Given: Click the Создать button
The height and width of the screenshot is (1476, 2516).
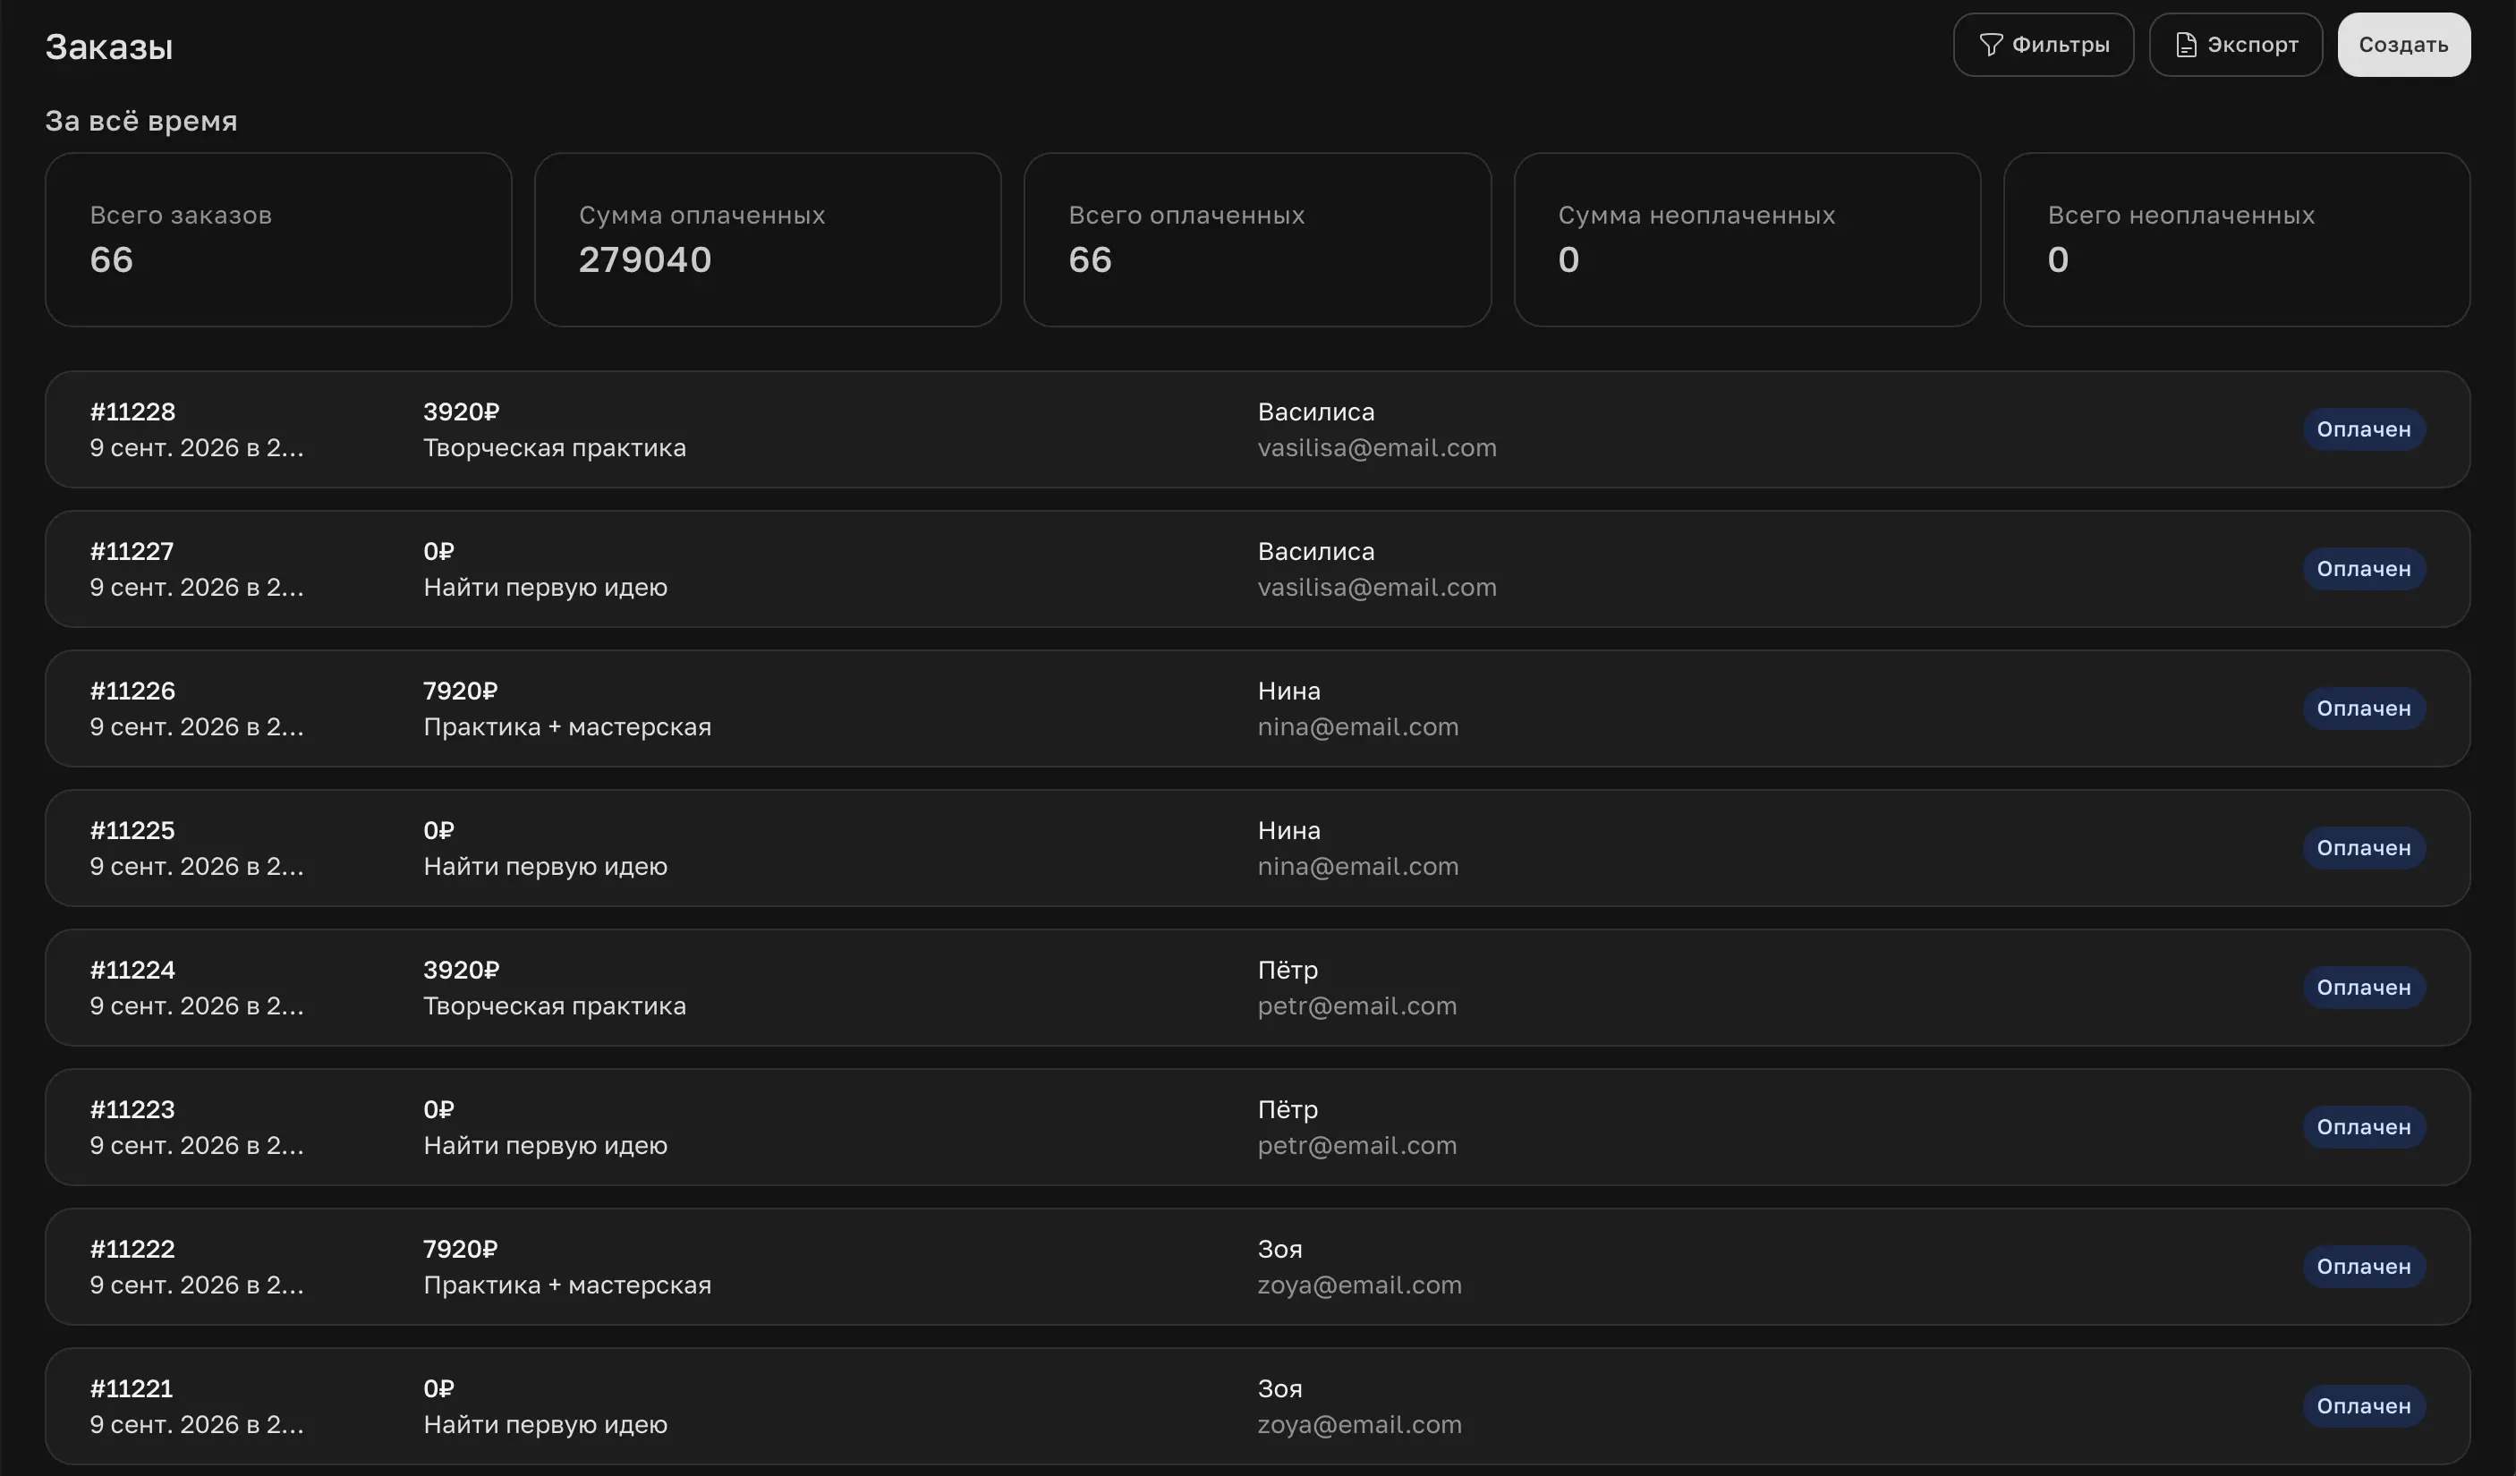Looking at the screenshot, I should (2403, 45).
